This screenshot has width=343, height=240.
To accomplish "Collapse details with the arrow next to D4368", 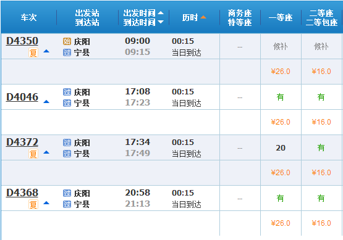I will pyautogui.click(x=46, y=203).
